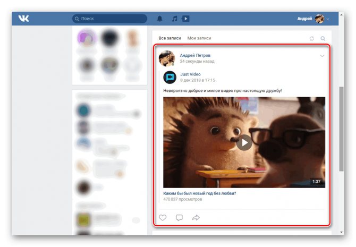Expand the post options chevron
The image size is (356, 247).
tap(322, 56)
